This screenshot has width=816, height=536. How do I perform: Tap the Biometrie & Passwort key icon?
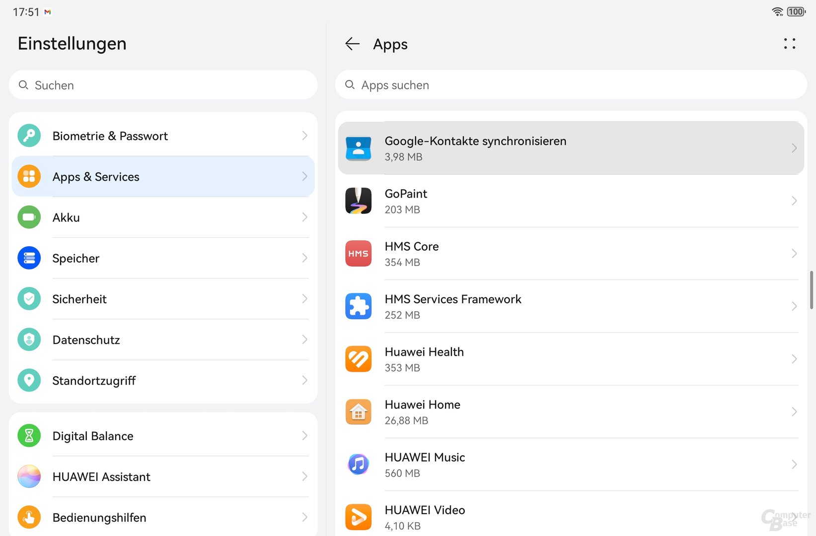pyautogui.click(x=29, y=135)
